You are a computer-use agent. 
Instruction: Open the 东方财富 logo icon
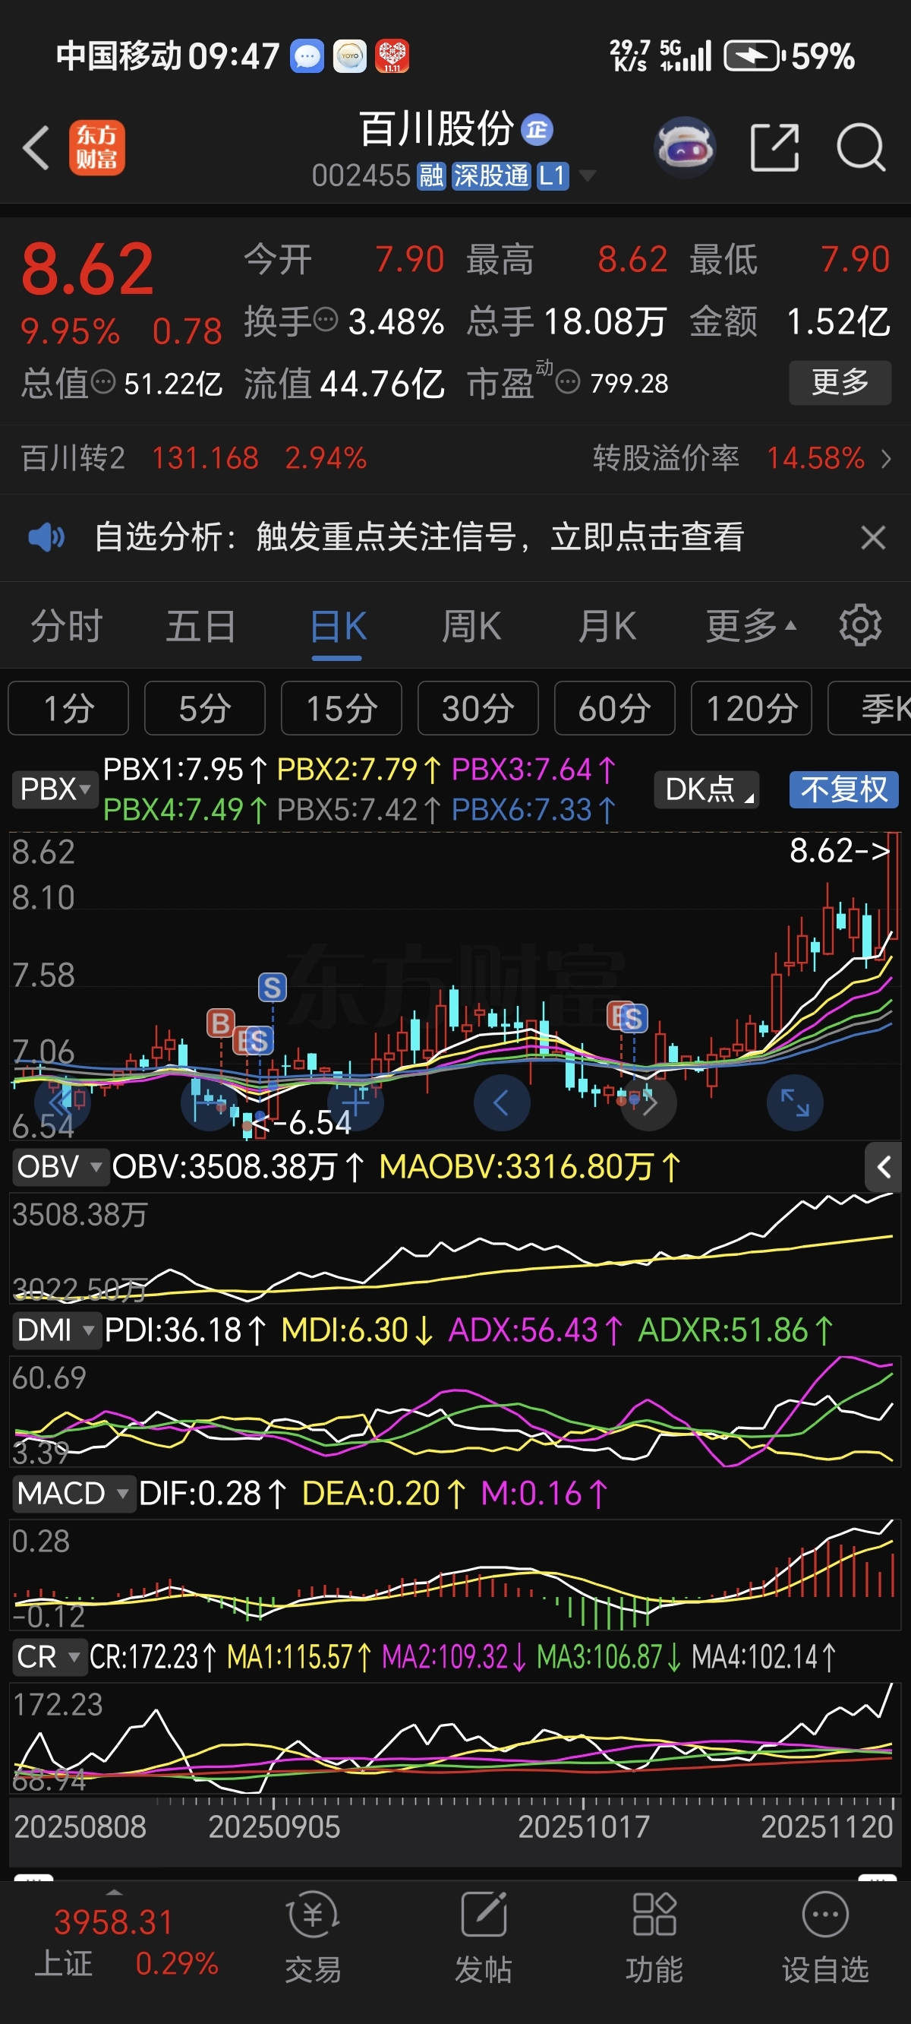[96, 147]
